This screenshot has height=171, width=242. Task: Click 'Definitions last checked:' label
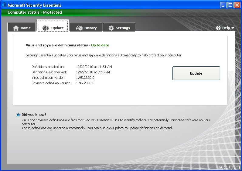[x=49, y=72]
